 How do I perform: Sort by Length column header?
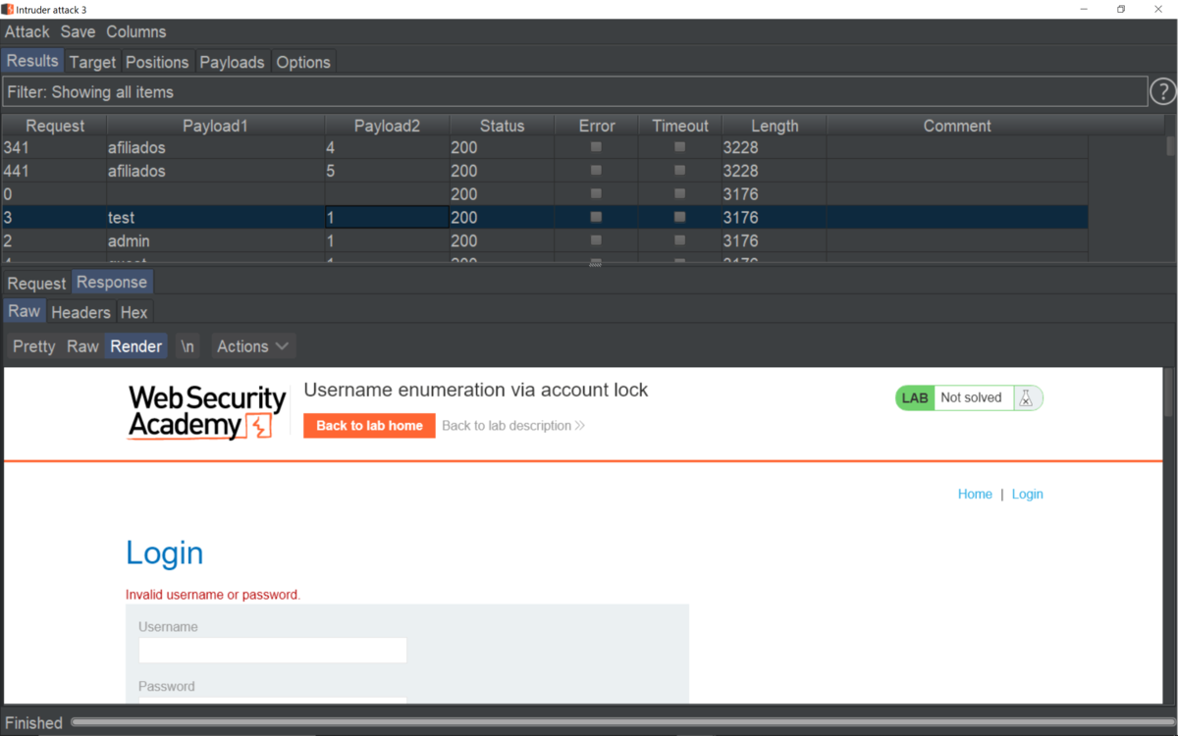[775, 126]
